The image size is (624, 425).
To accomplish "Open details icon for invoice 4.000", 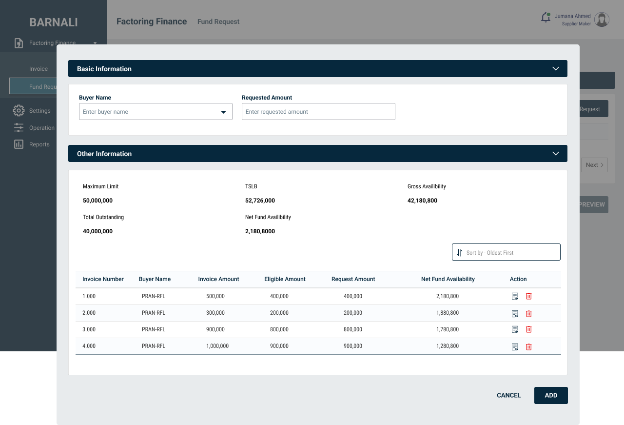I will (515, 347).
